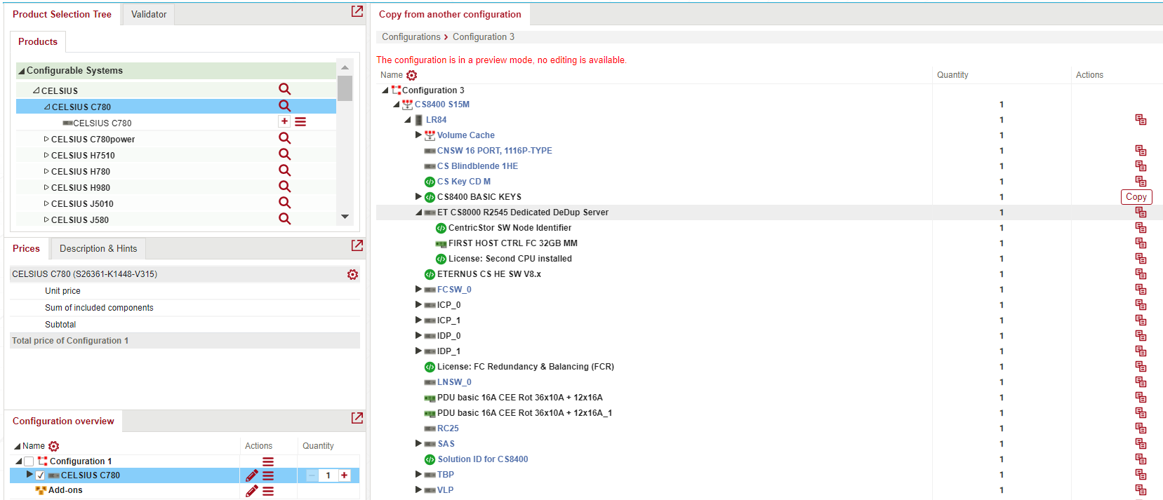This screenshot has width=1163, height=500.
Task: Select the Prices tab
Action: pyautogui.click(x=26, y=248)
